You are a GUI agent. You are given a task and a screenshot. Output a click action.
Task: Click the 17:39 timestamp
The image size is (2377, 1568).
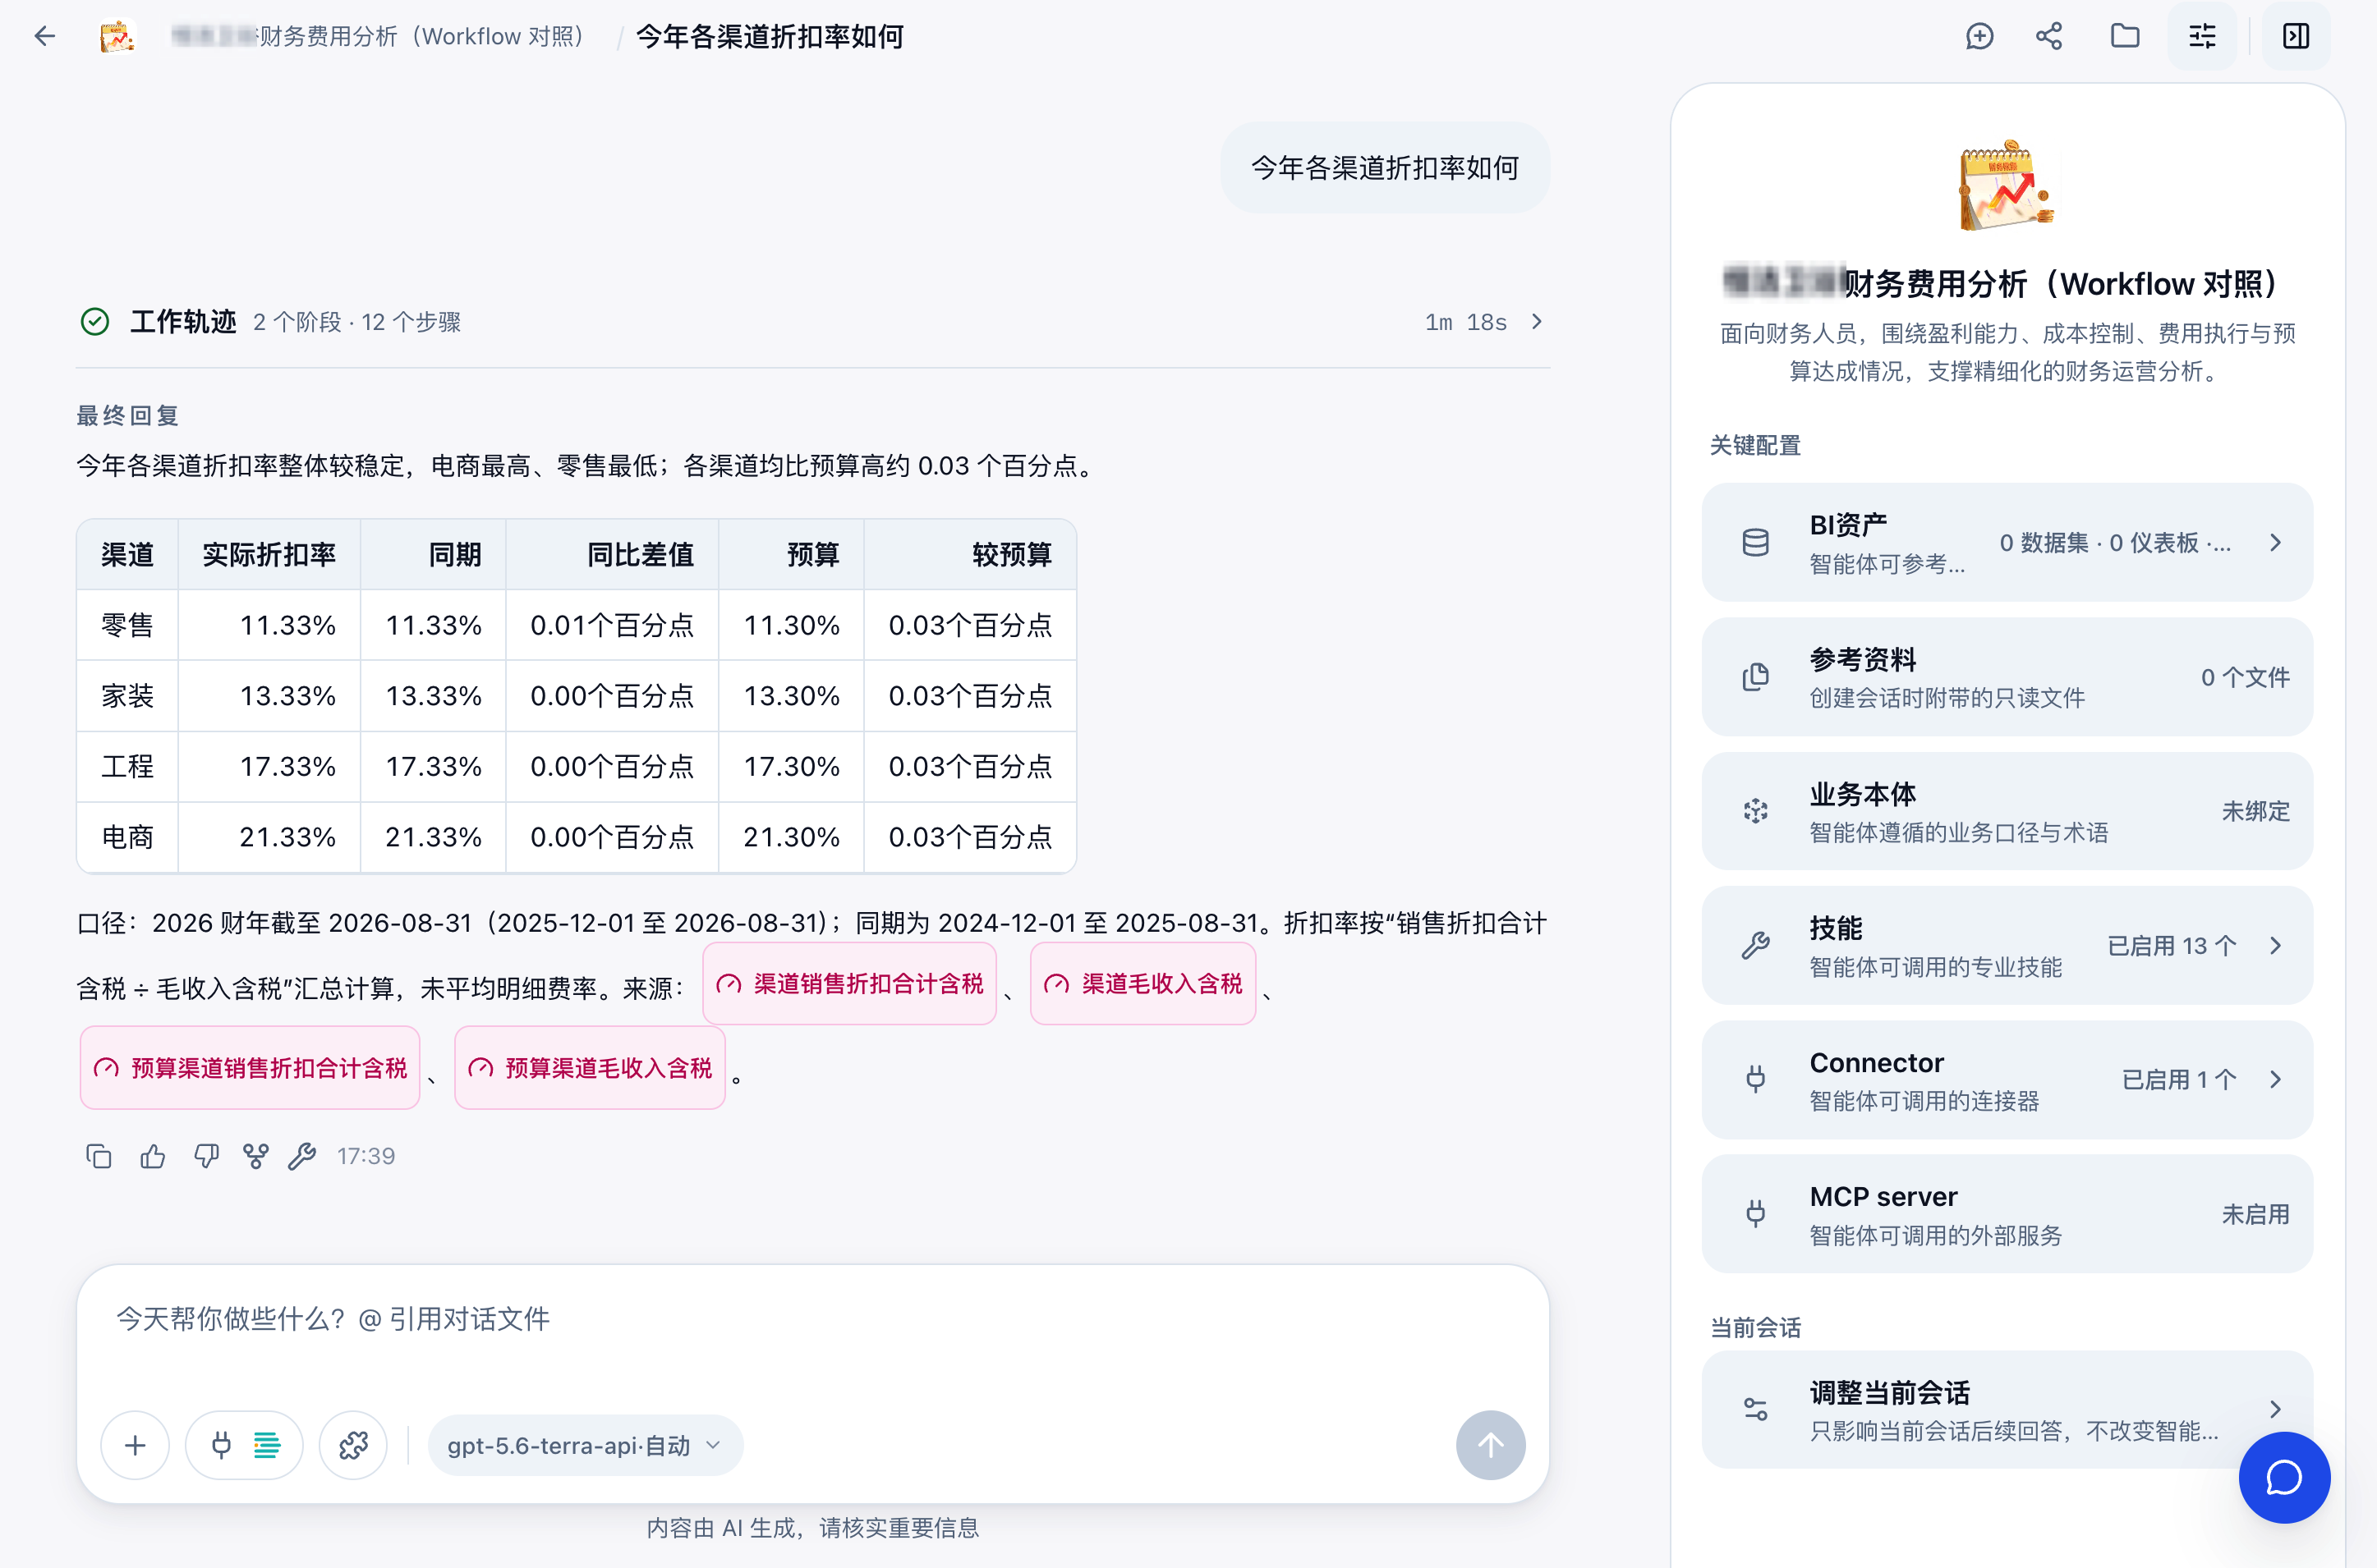366,1156
